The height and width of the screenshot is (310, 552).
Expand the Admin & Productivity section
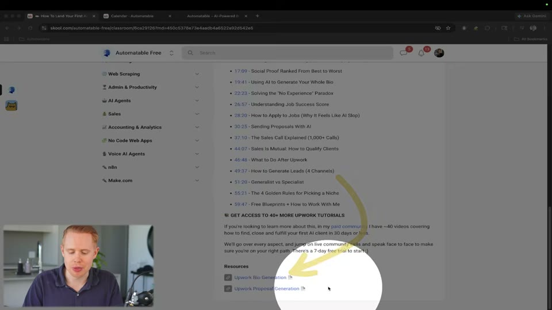pos(197,87)
